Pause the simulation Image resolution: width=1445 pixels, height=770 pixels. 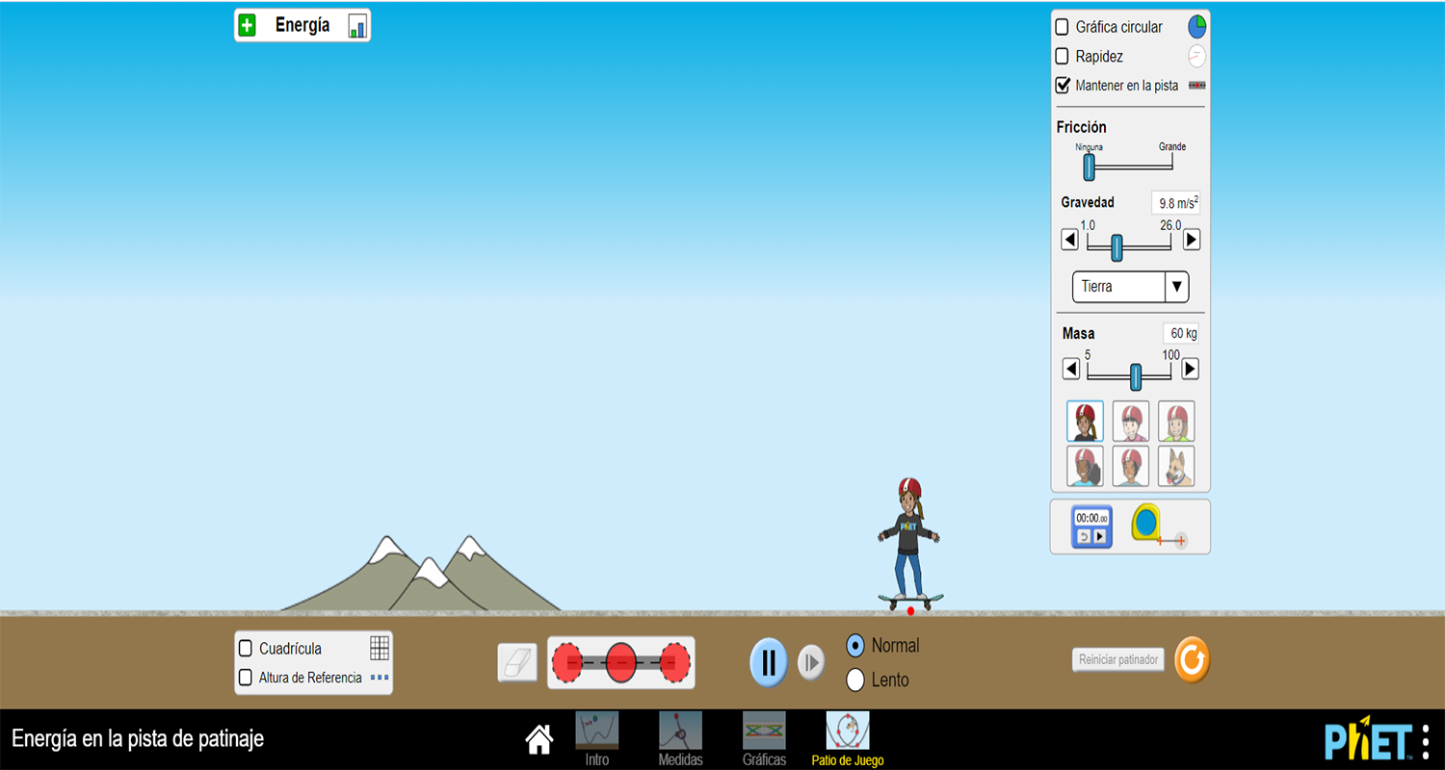coord(769,662)
